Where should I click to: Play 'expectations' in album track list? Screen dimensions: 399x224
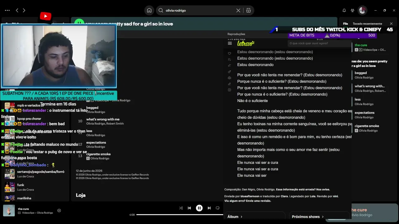[96, 142]
